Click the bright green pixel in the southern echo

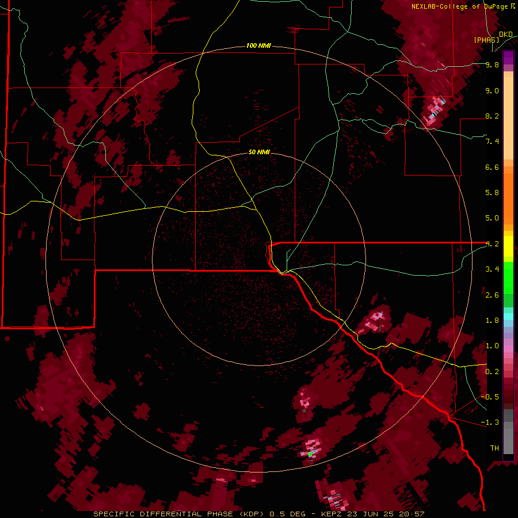pos(310,455)
